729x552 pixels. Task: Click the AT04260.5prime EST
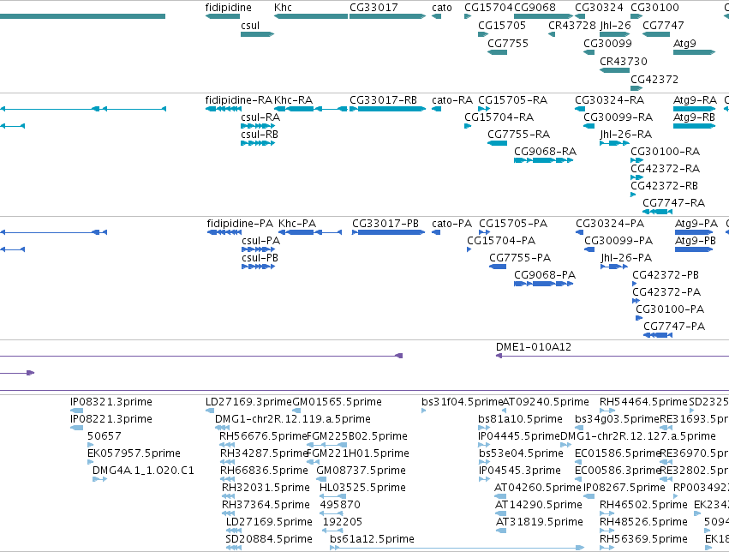click(501, 496)
